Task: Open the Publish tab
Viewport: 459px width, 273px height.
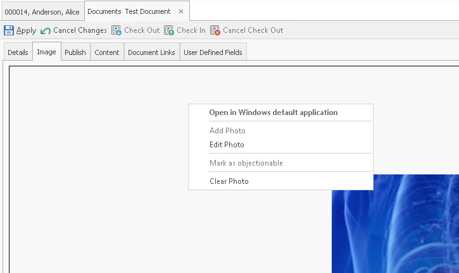Action: click(75, 52)
